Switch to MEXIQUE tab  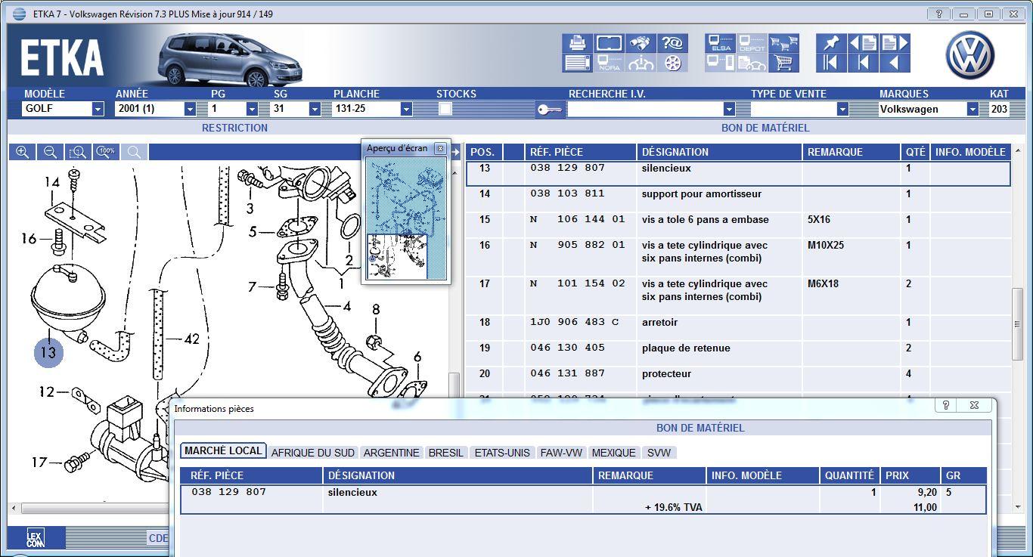[x=613, y=453]
